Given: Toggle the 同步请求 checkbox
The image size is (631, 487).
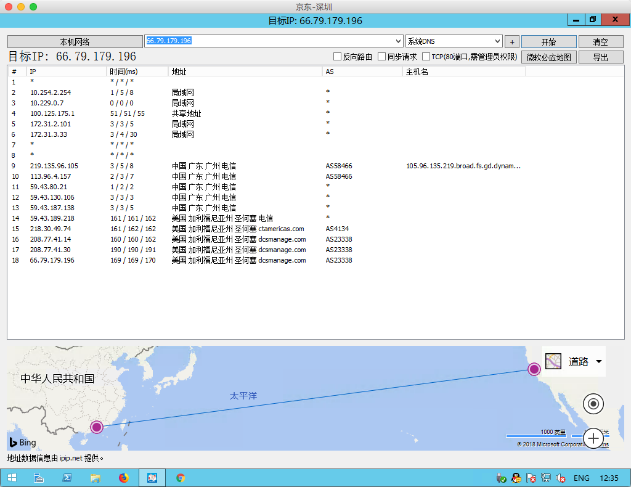Looking at the screenshot, I should coord(382,57).
